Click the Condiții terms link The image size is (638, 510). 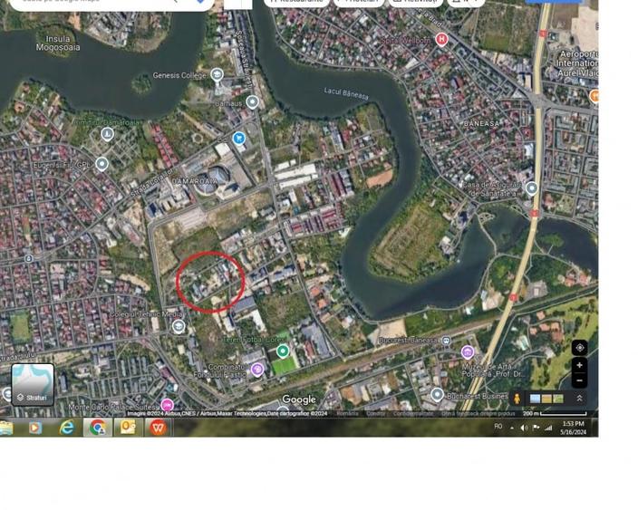point(376,414)
